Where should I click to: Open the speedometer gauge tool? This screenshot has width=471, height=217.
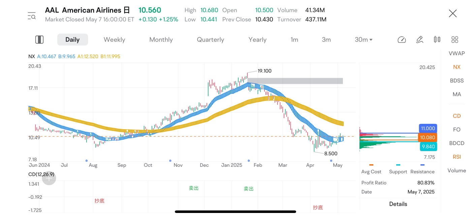[x=402, y=40]
